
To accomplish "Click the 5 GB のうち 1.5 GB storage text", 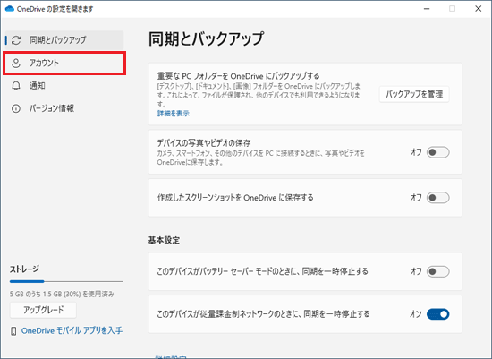I will click(x=62, y=294).
